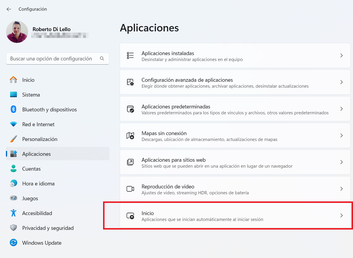Select Hora e idioma in the sidebar

[38, 184]
